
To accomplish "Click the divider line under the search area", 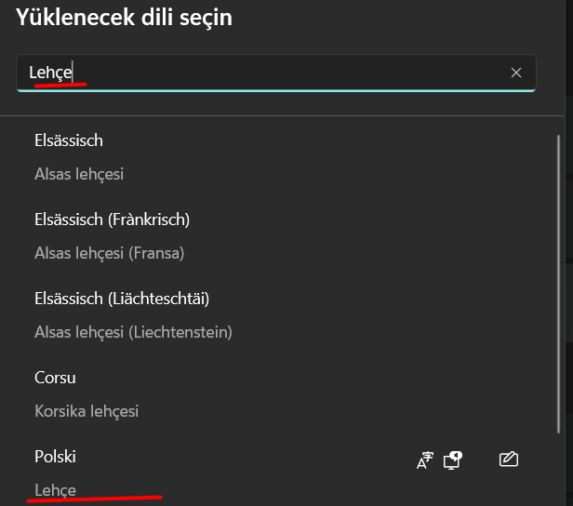I will [x=282, y=116].
